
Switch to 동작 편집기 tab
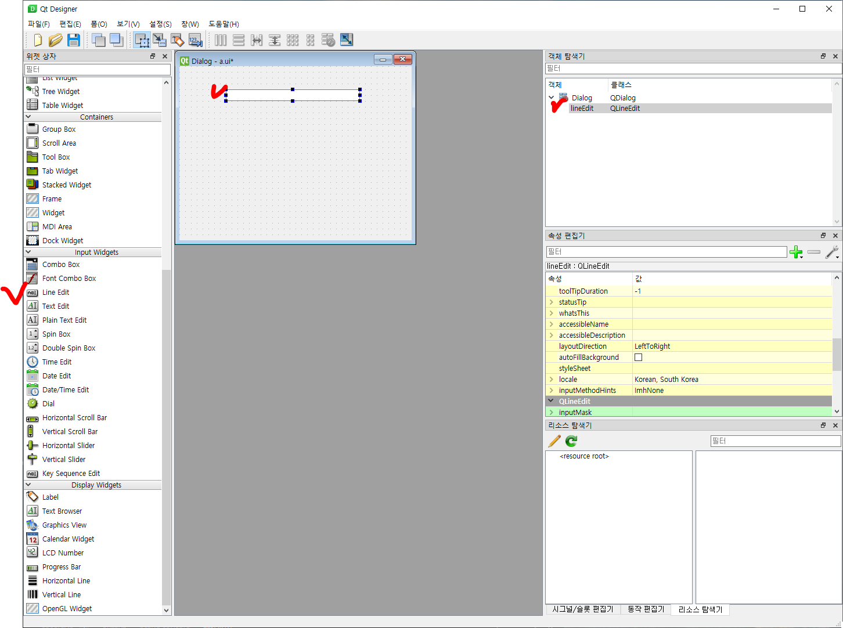[646, 609]
